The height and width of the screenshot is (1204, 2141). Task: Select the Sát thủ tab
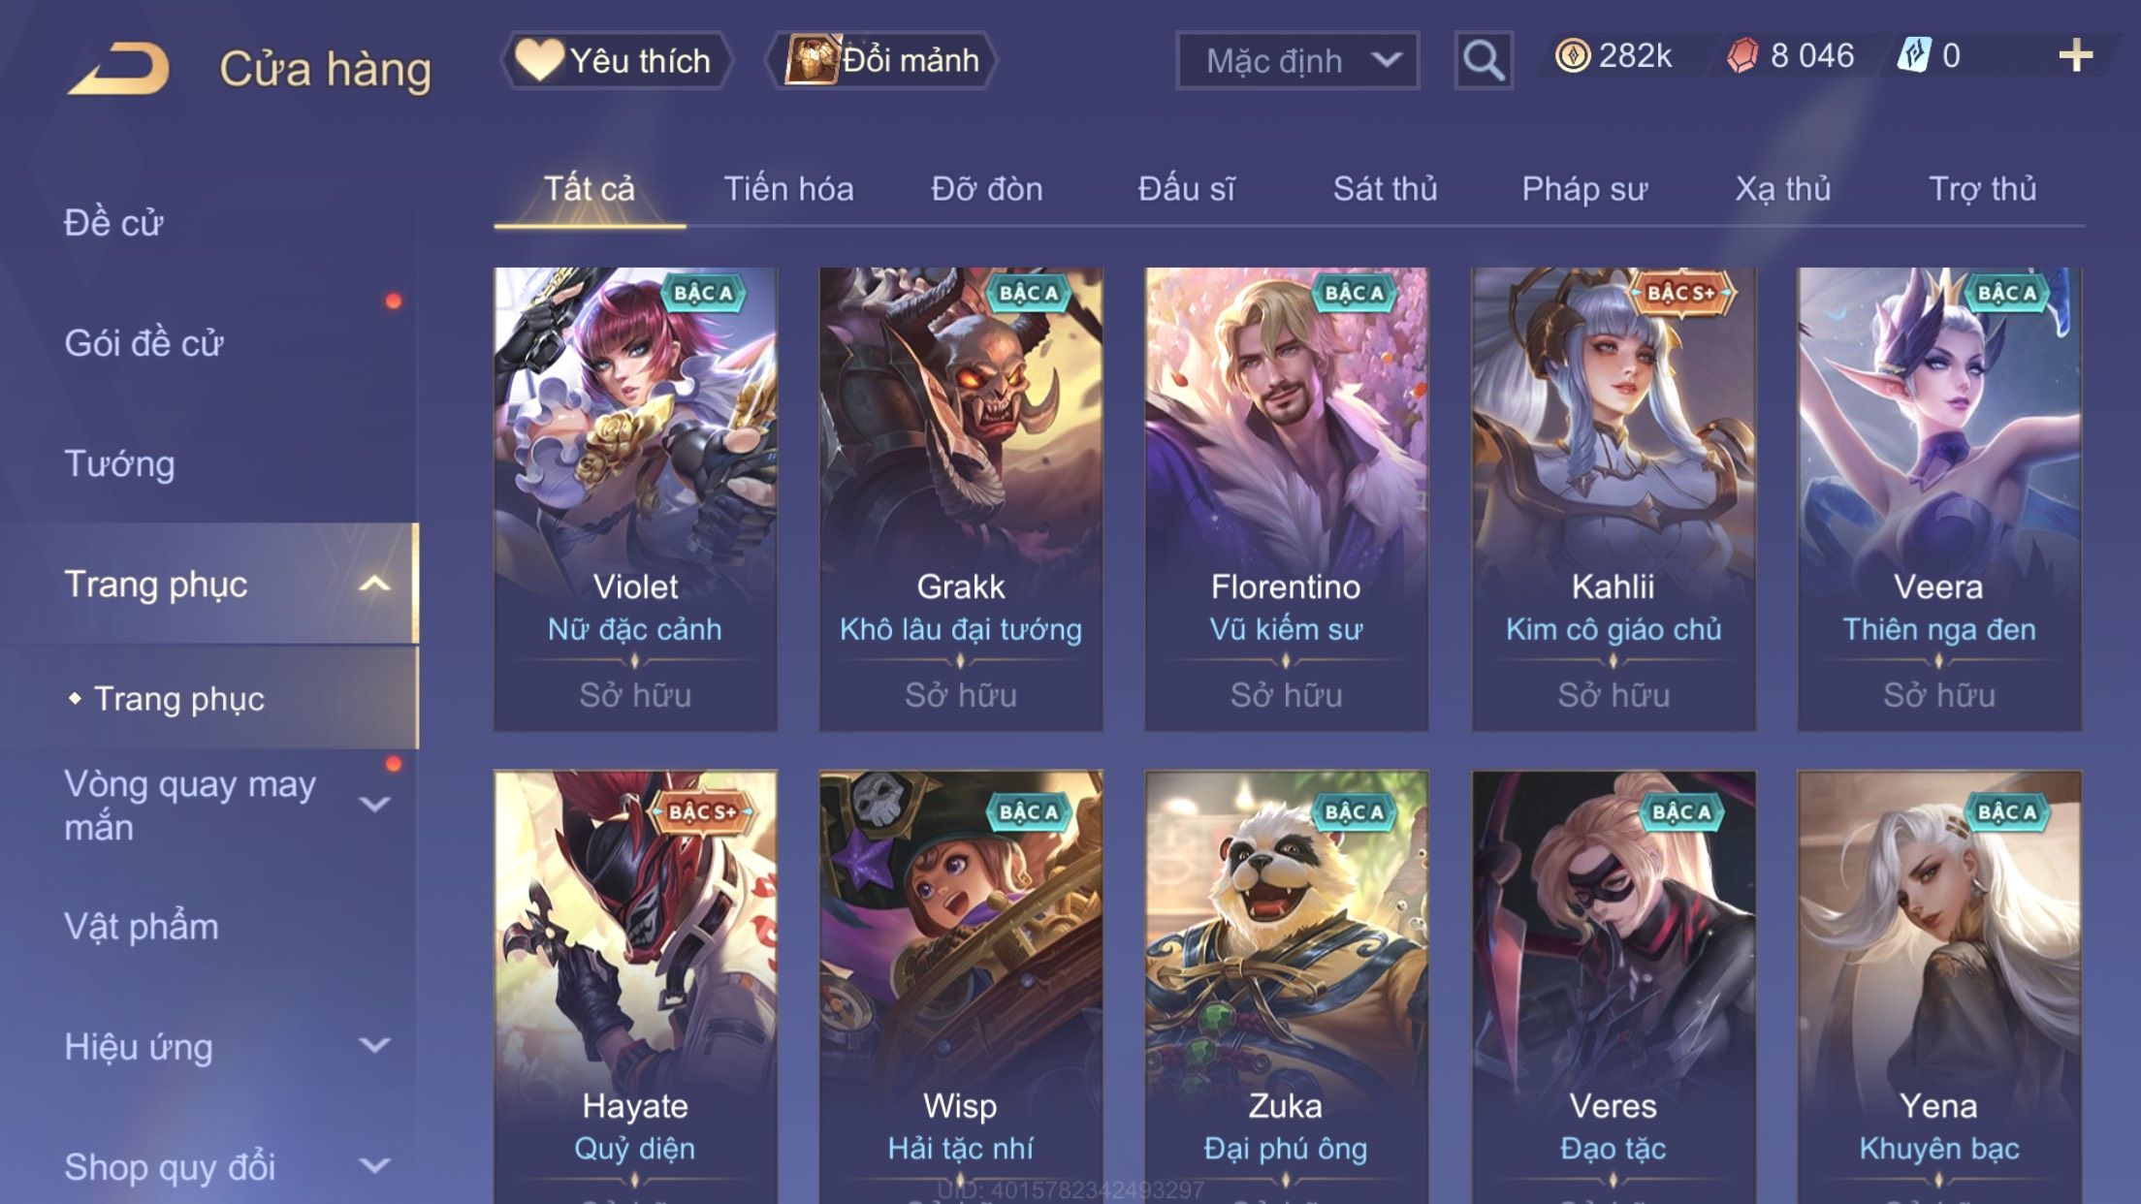pyautogui.click(x=1385, y=189)
